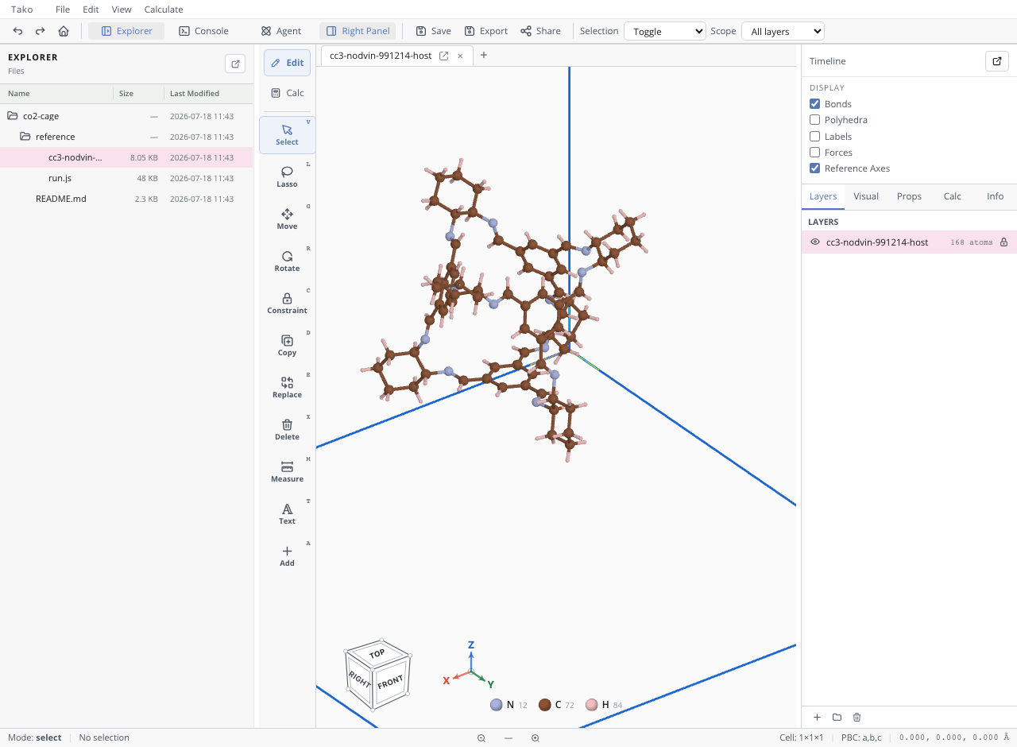Select run.js in Explorer

coord(126,178)
